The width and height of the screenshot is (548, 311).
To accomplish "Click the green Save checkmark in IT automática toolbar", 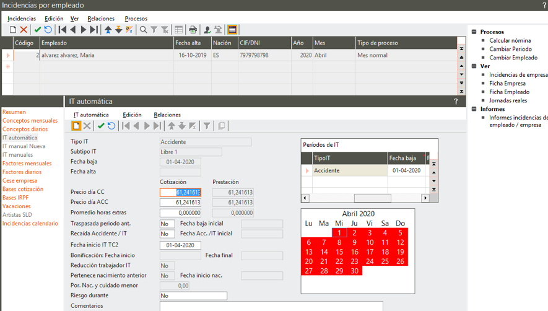I will coord(101,126).
